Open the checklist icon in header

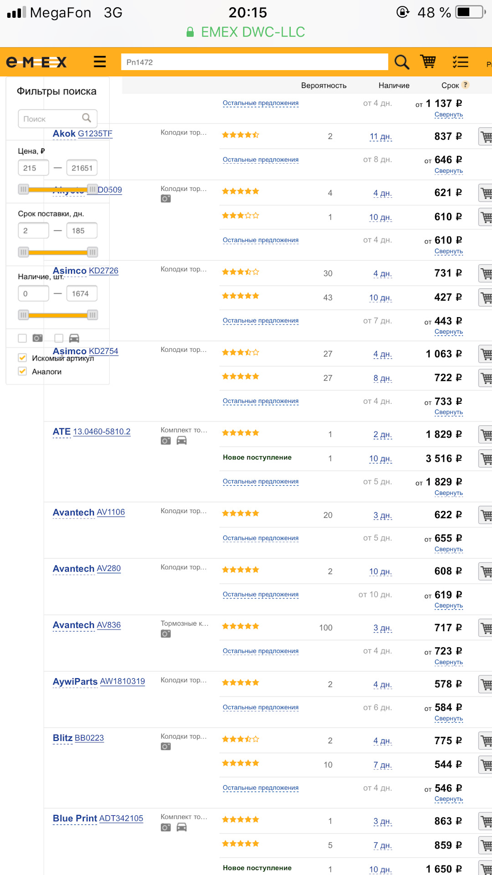coord(460,62)
